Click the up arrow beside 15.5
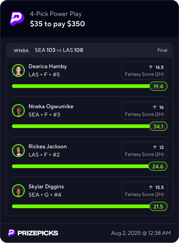The width and height of the screenshot is (179, 243). pyautogui.click(x=151, y=187)
